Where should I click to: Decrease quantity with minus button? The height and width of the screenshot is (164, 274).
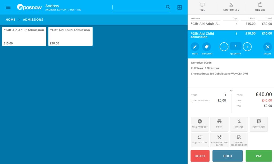pos(224,47)
